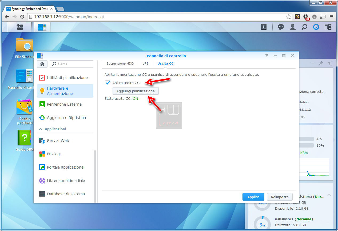Open Libreria multimediale settings
Screen dimensions: 338x231
(65, 181)
